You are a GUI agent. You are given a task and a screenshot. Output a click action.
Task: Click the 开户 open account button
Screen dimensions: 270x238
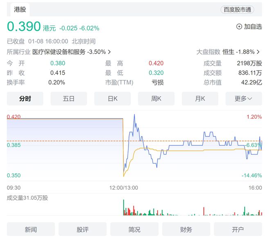[238, 229]
